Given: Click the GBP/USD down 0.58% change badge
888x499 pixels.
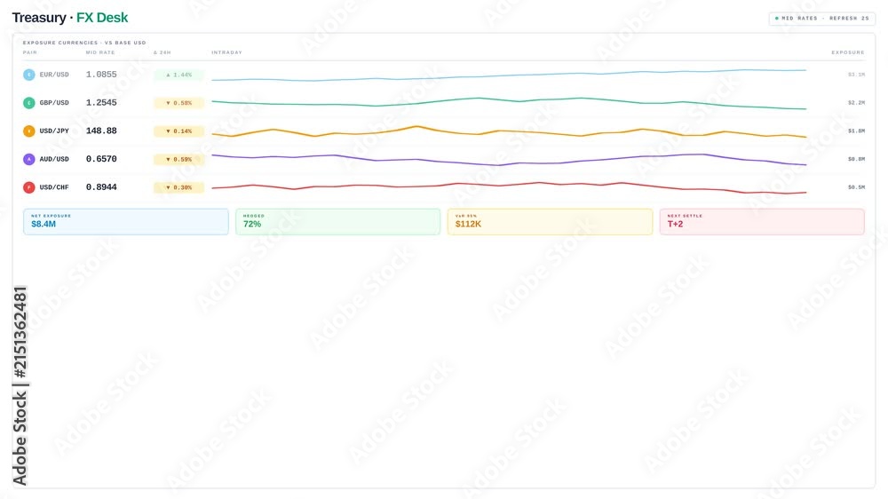Looking at the screenshot, I should pos(179,103).
